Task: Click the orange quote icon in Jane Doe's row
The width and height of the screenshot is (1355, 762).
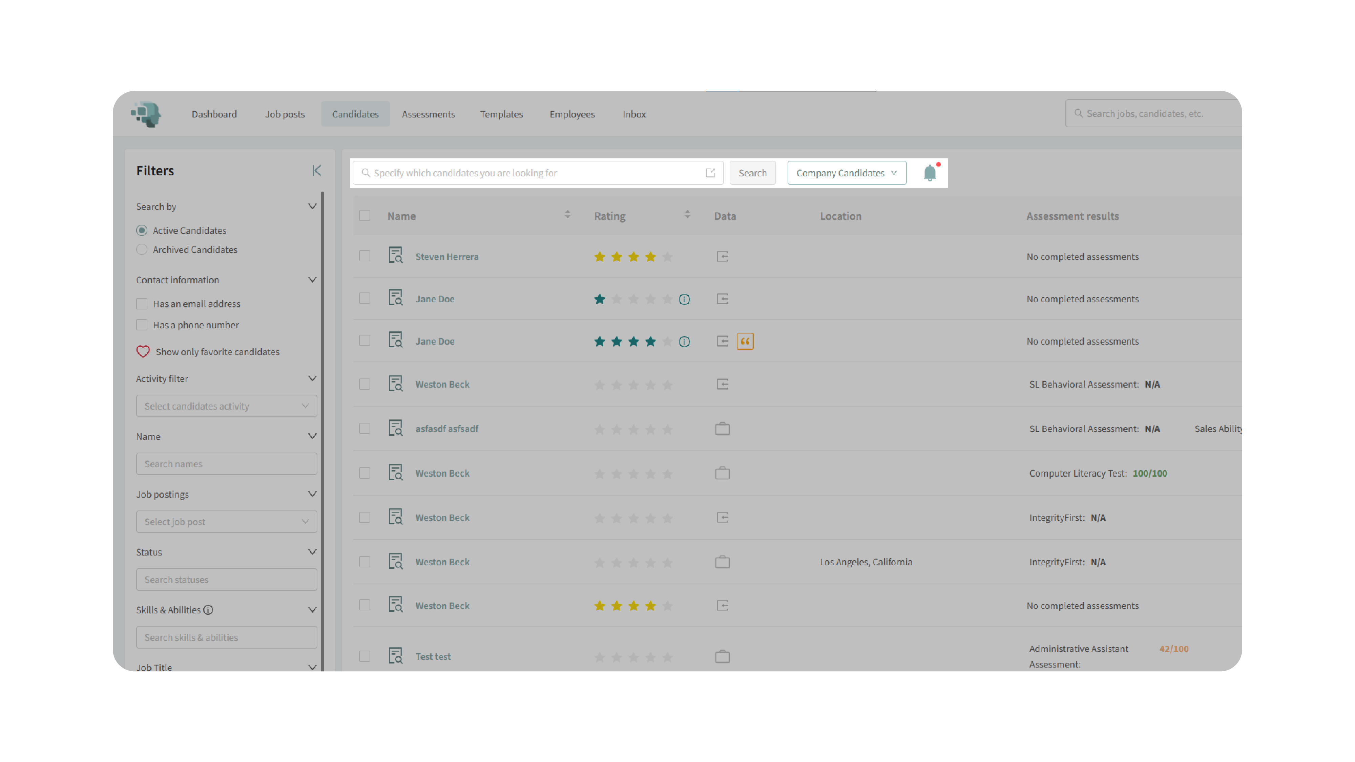Action: [x=745, y=341]
